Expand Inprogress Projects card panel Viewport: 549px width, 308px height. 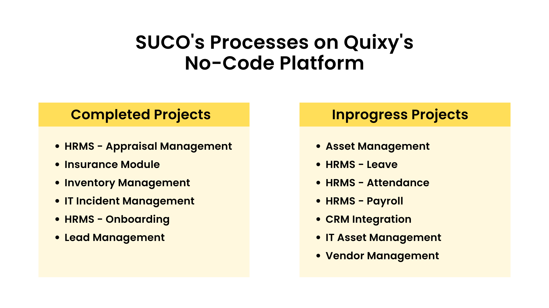(405, 114)
